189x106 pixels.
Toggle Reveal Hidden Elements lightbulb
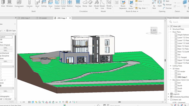pyautogui.click(x=60, y=102)
